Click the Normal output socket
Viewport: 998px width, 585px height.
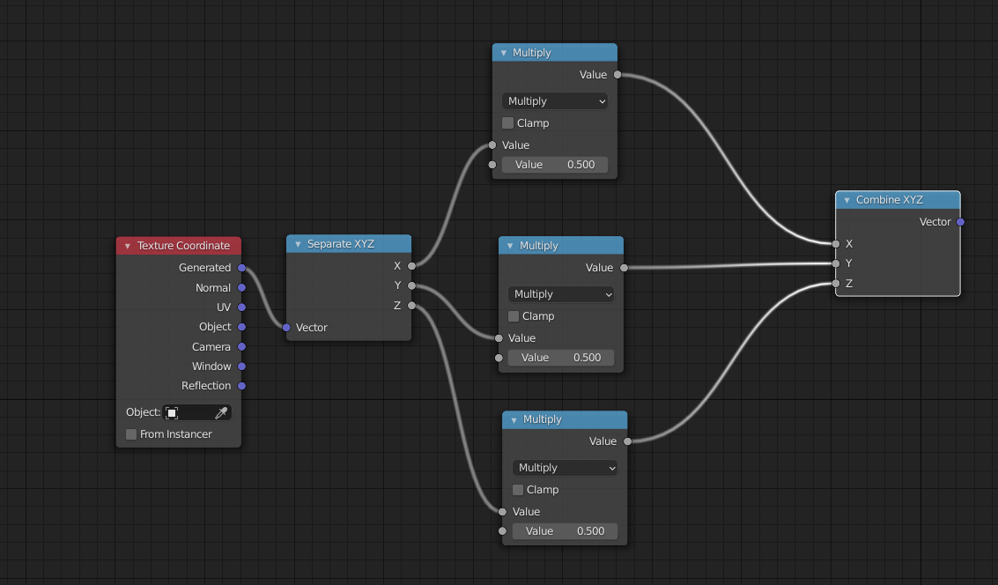[x=241, y=287]
